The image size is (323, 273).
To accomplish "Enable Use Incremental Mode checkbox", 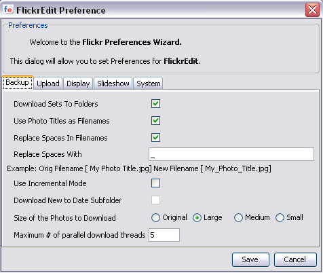I will pos(155,183).
